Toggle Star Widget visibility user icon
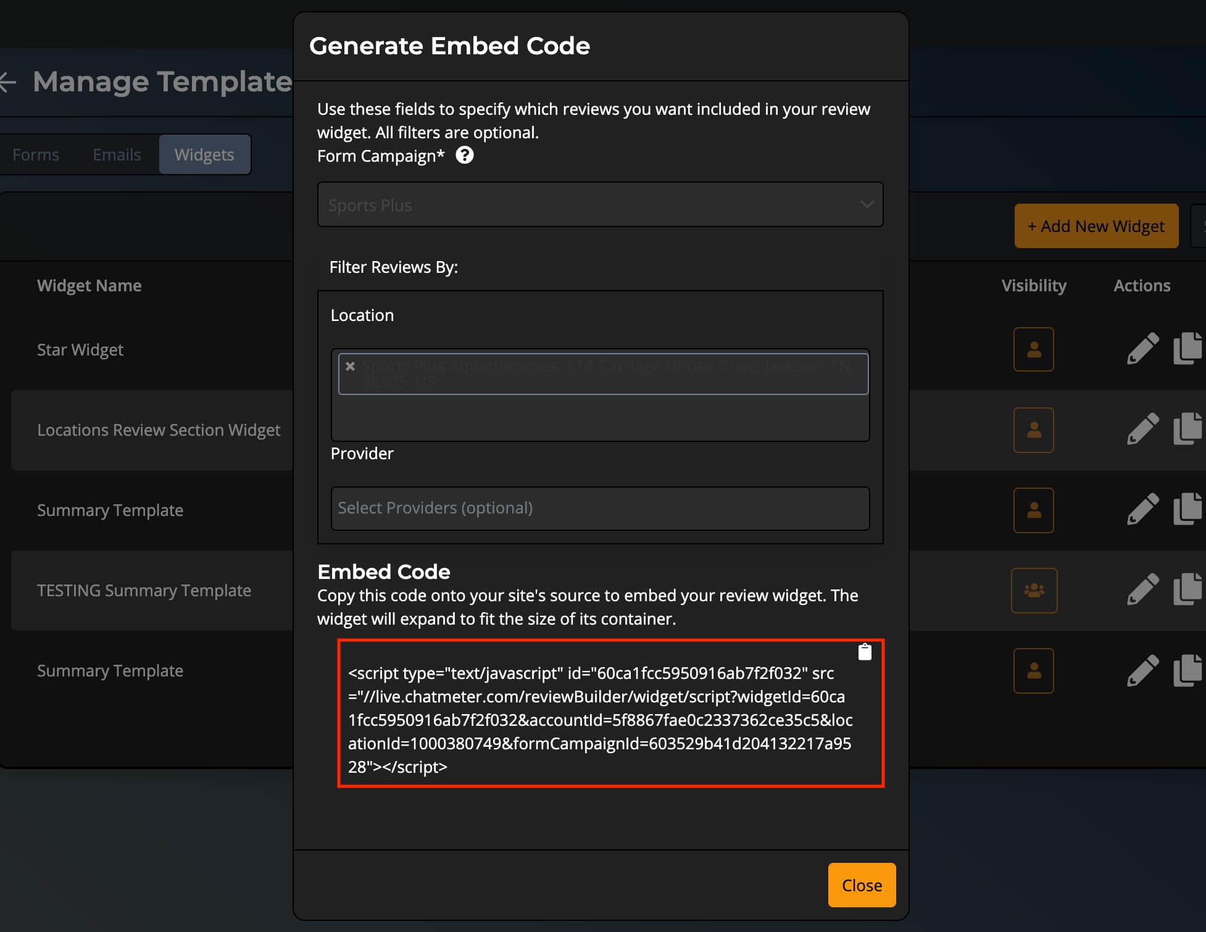Screen dimensions: 1206x932 point(1034,349)
